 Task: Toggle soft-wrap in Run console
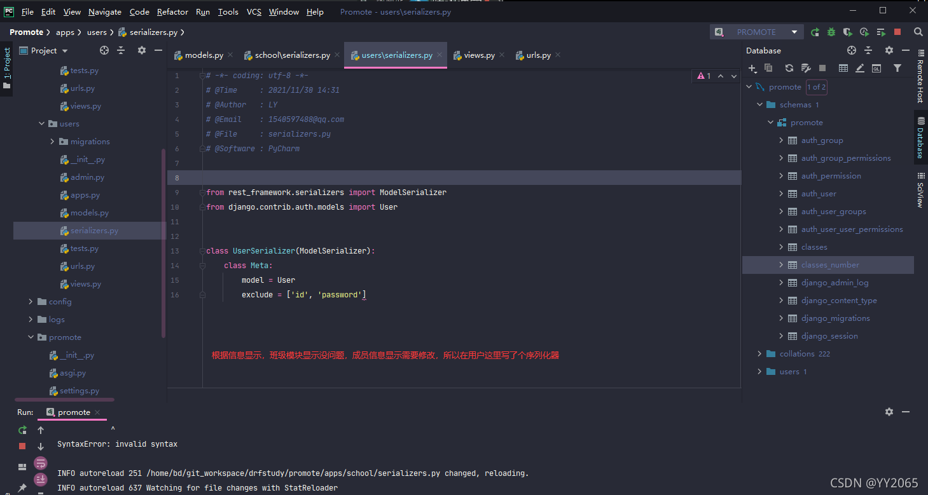tap(41, 463)
